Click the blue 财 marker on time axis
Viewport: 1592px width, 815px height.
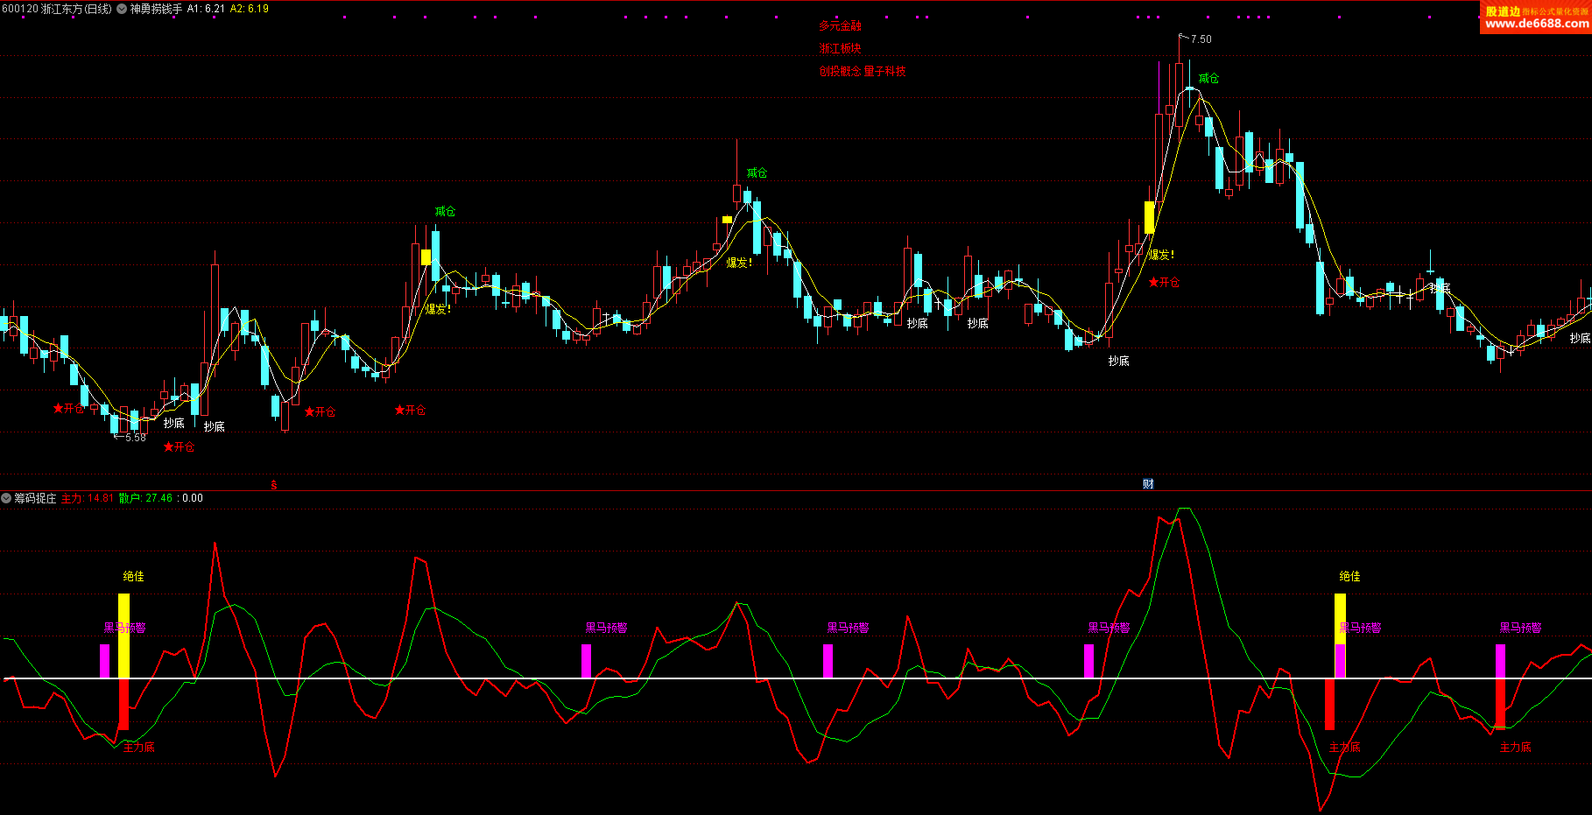1148,484
